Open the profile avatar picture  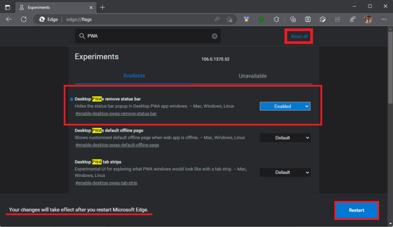(x=368, y=19)
